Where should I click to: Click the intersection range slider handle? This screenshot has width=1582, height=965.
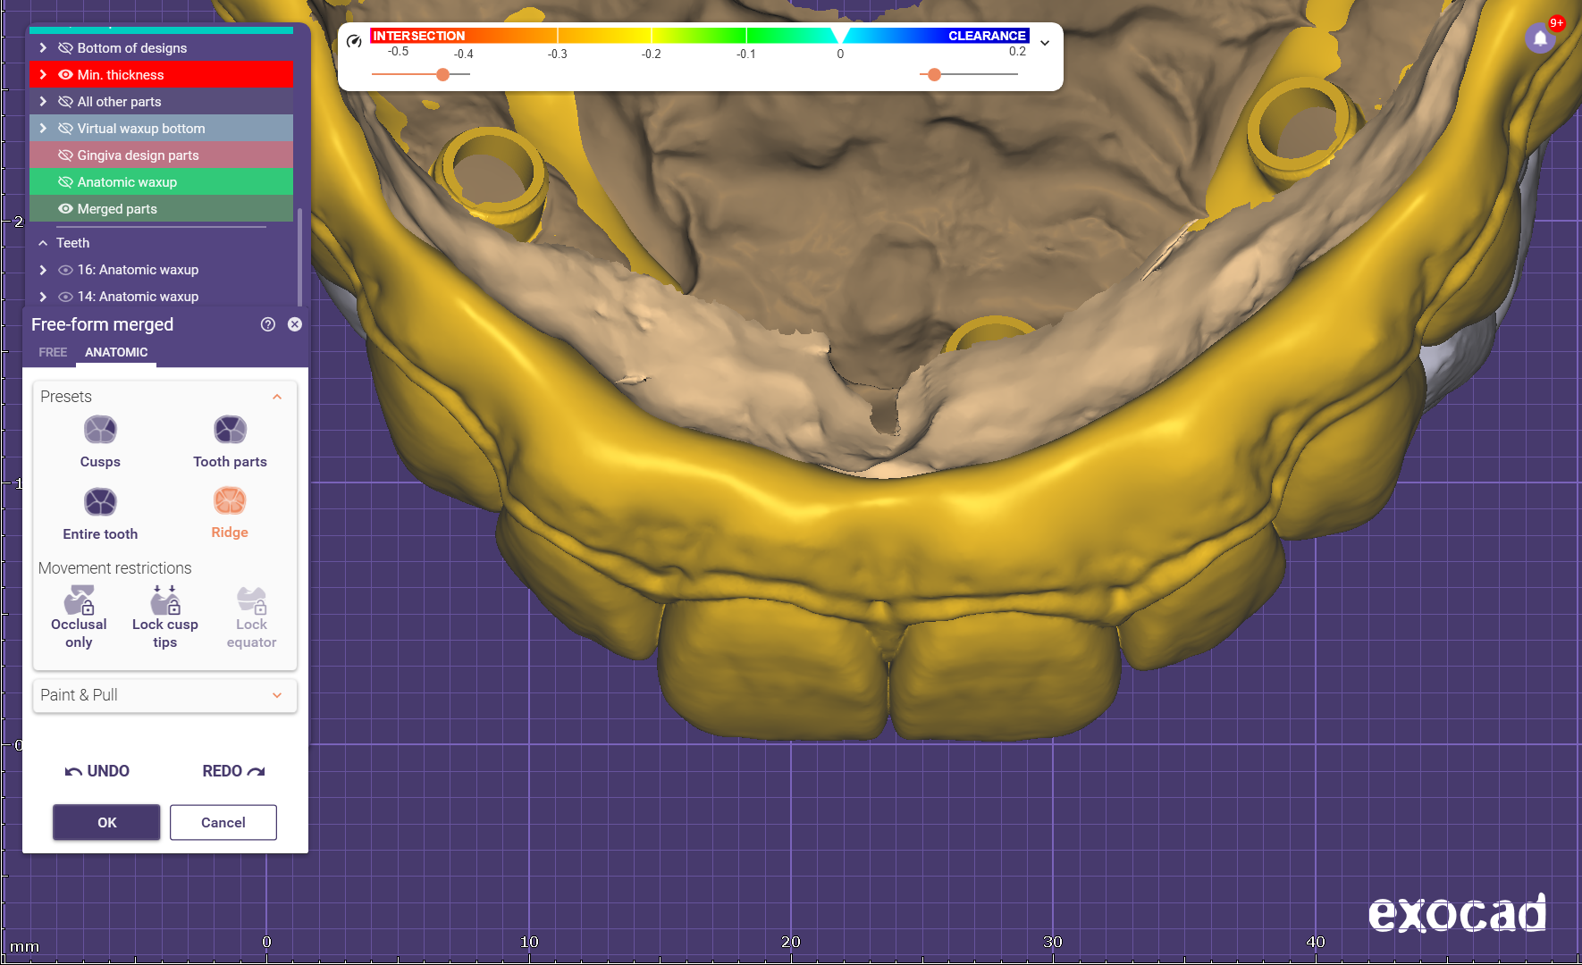442,74
